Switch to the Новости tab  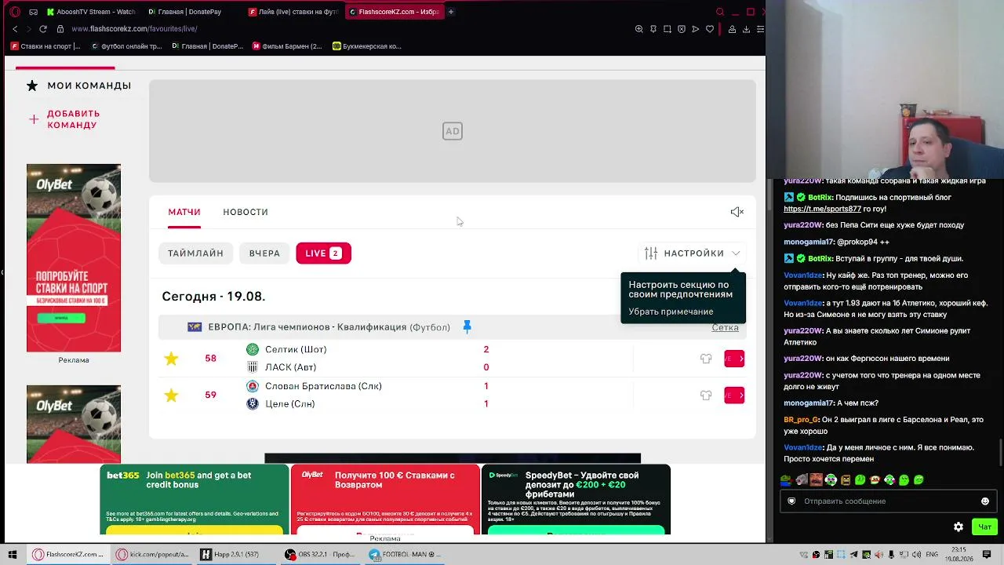tap(246, 212)
